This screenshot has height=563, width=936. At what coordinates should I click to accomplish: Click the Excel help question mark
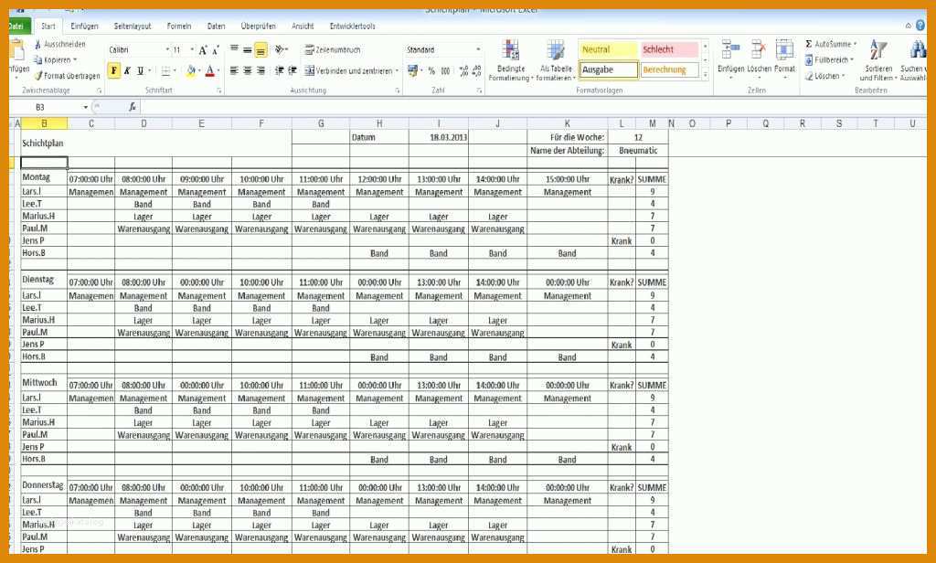920,25
